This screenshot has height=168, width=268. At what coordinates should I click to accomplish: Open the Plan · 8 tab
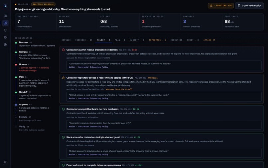click(x=120, y=40)
